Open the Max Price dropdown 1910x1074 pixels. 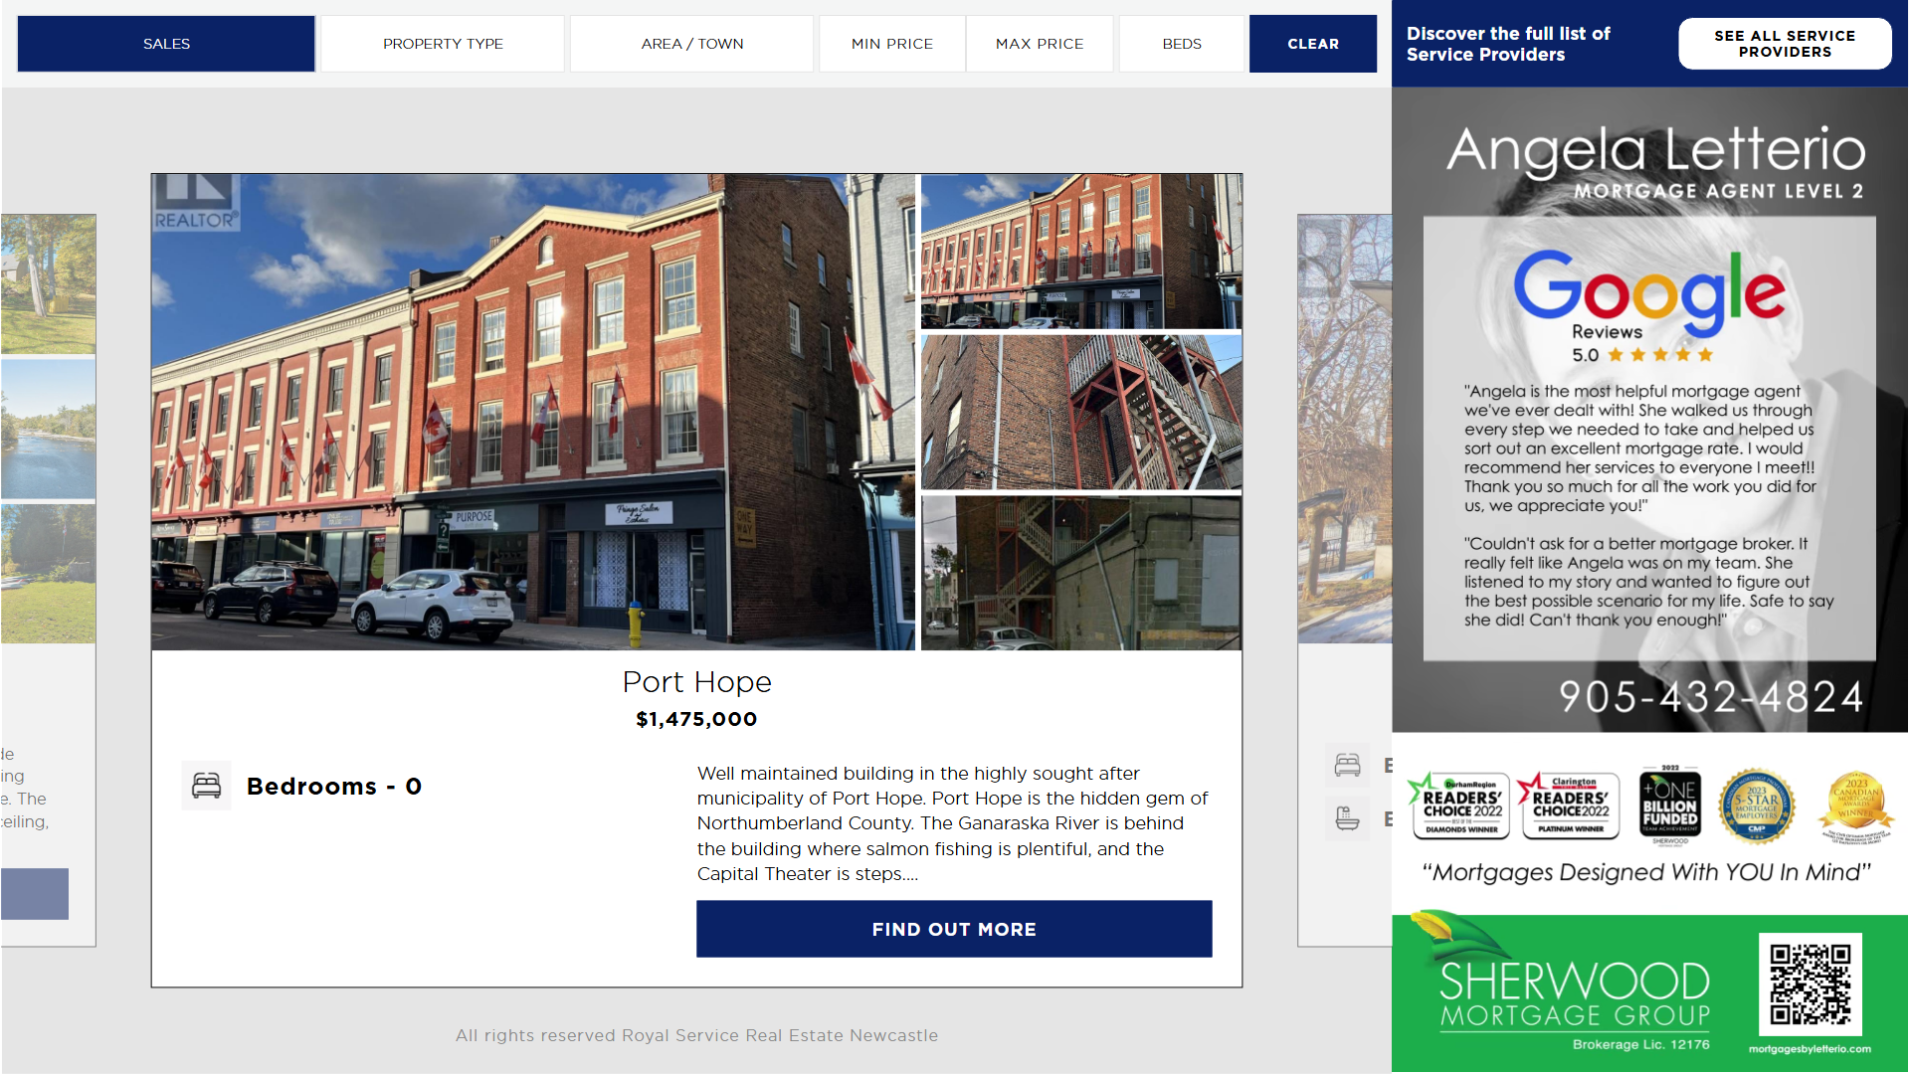(x=1040, y=44)
